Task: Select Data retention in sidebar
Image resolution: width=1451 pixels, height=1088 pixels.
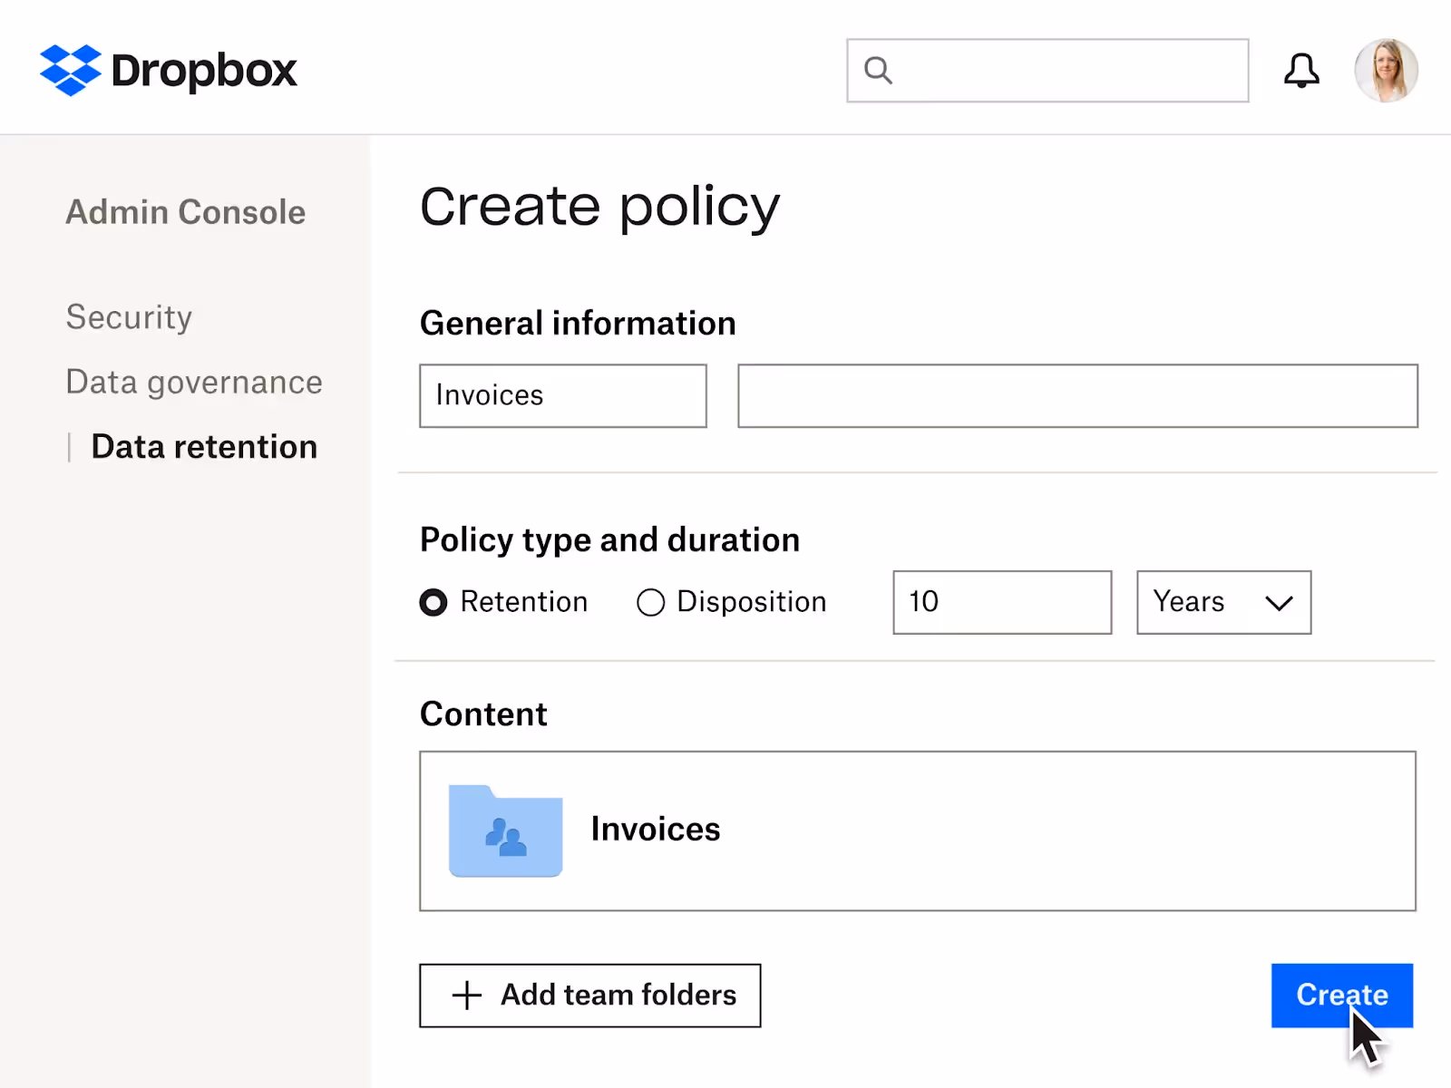Action: pyautogui.click(x=204, y=447)
